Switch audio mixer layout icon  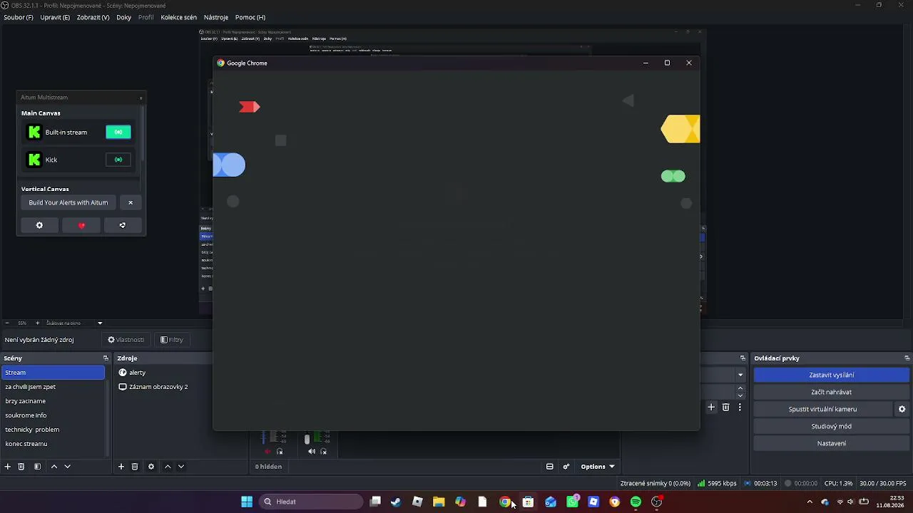pos(550,467)
